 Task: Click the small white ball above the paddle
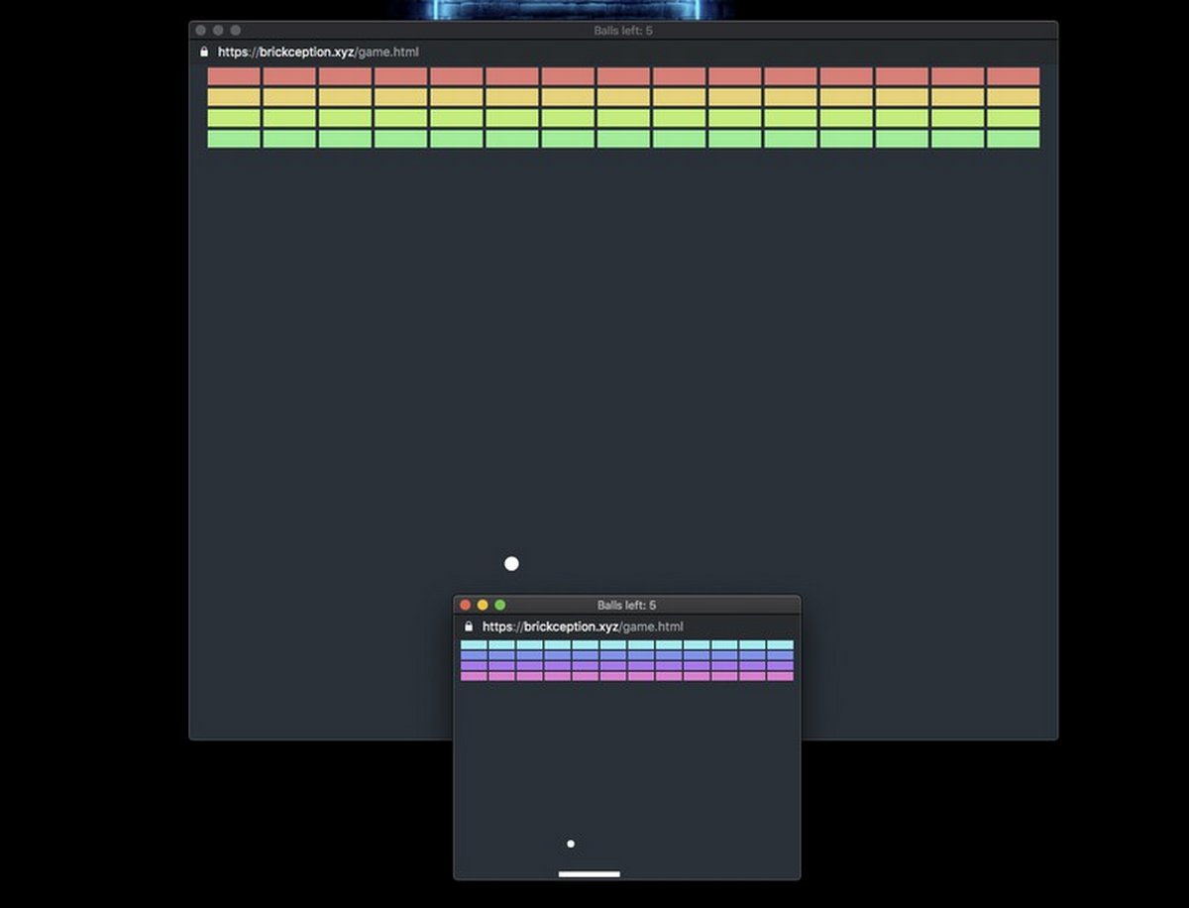tap(571, 844)
